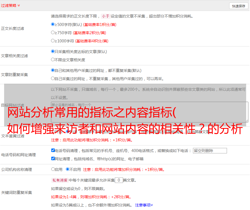Select 自己和其他用户采集过的网址都不重复采集 option
This screenshot has width=250, height=210.
click(x=53, y=70)
